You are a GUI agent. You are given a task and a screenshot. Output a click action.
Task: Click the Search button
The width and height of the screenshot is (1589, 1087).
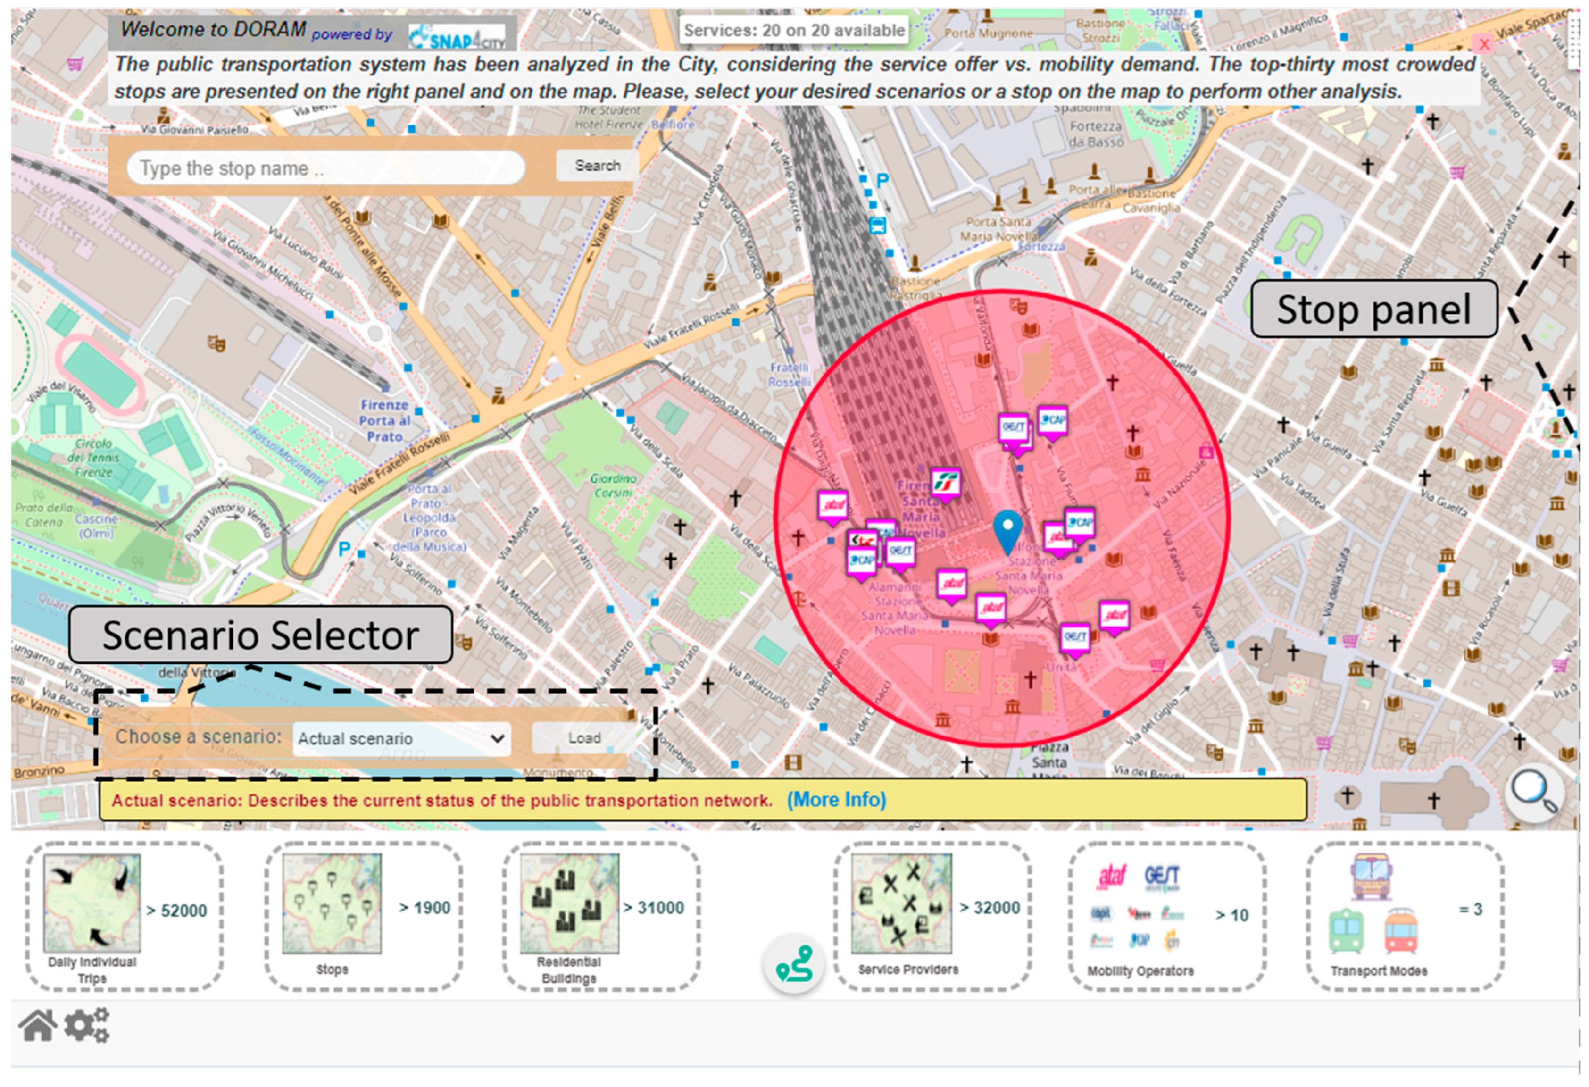[597, 166]
